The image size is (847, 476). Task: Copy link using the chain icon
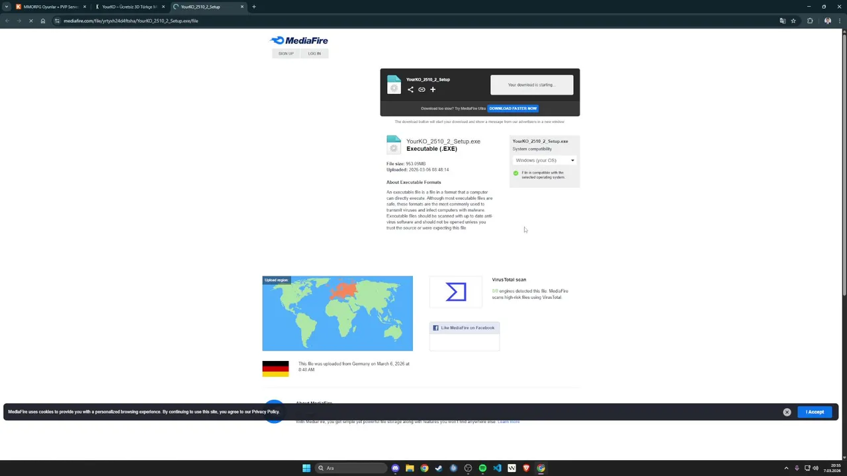coord(422,89)
